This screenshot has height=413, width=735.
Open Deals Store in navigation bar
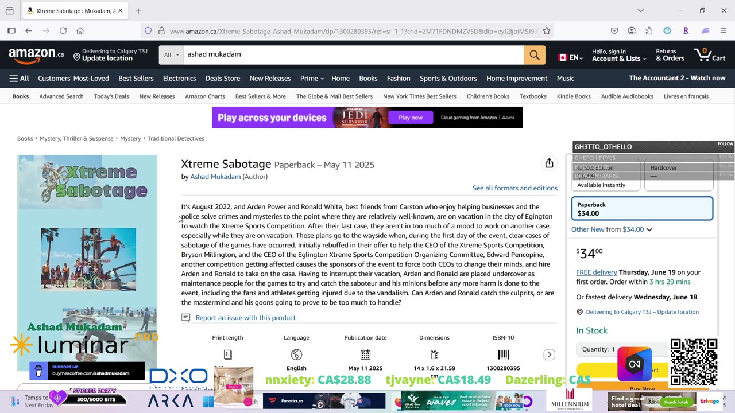(x=223, y=79)
